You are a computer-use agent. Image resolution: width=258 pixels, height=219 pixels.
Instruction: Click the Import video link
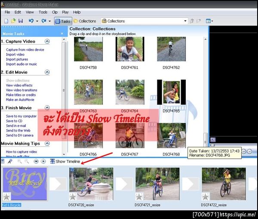click(15, 54)
